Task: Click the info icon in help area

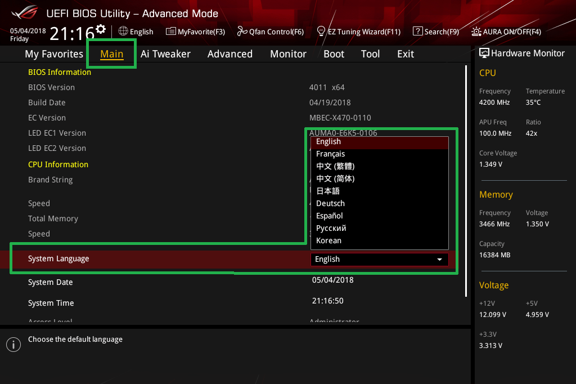Action: click(x=13, y=344)
